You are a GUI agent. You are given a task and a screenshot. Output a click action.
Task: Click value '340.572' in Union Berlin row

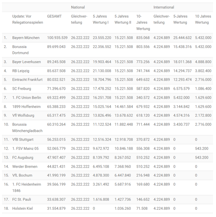click(143, 98)
